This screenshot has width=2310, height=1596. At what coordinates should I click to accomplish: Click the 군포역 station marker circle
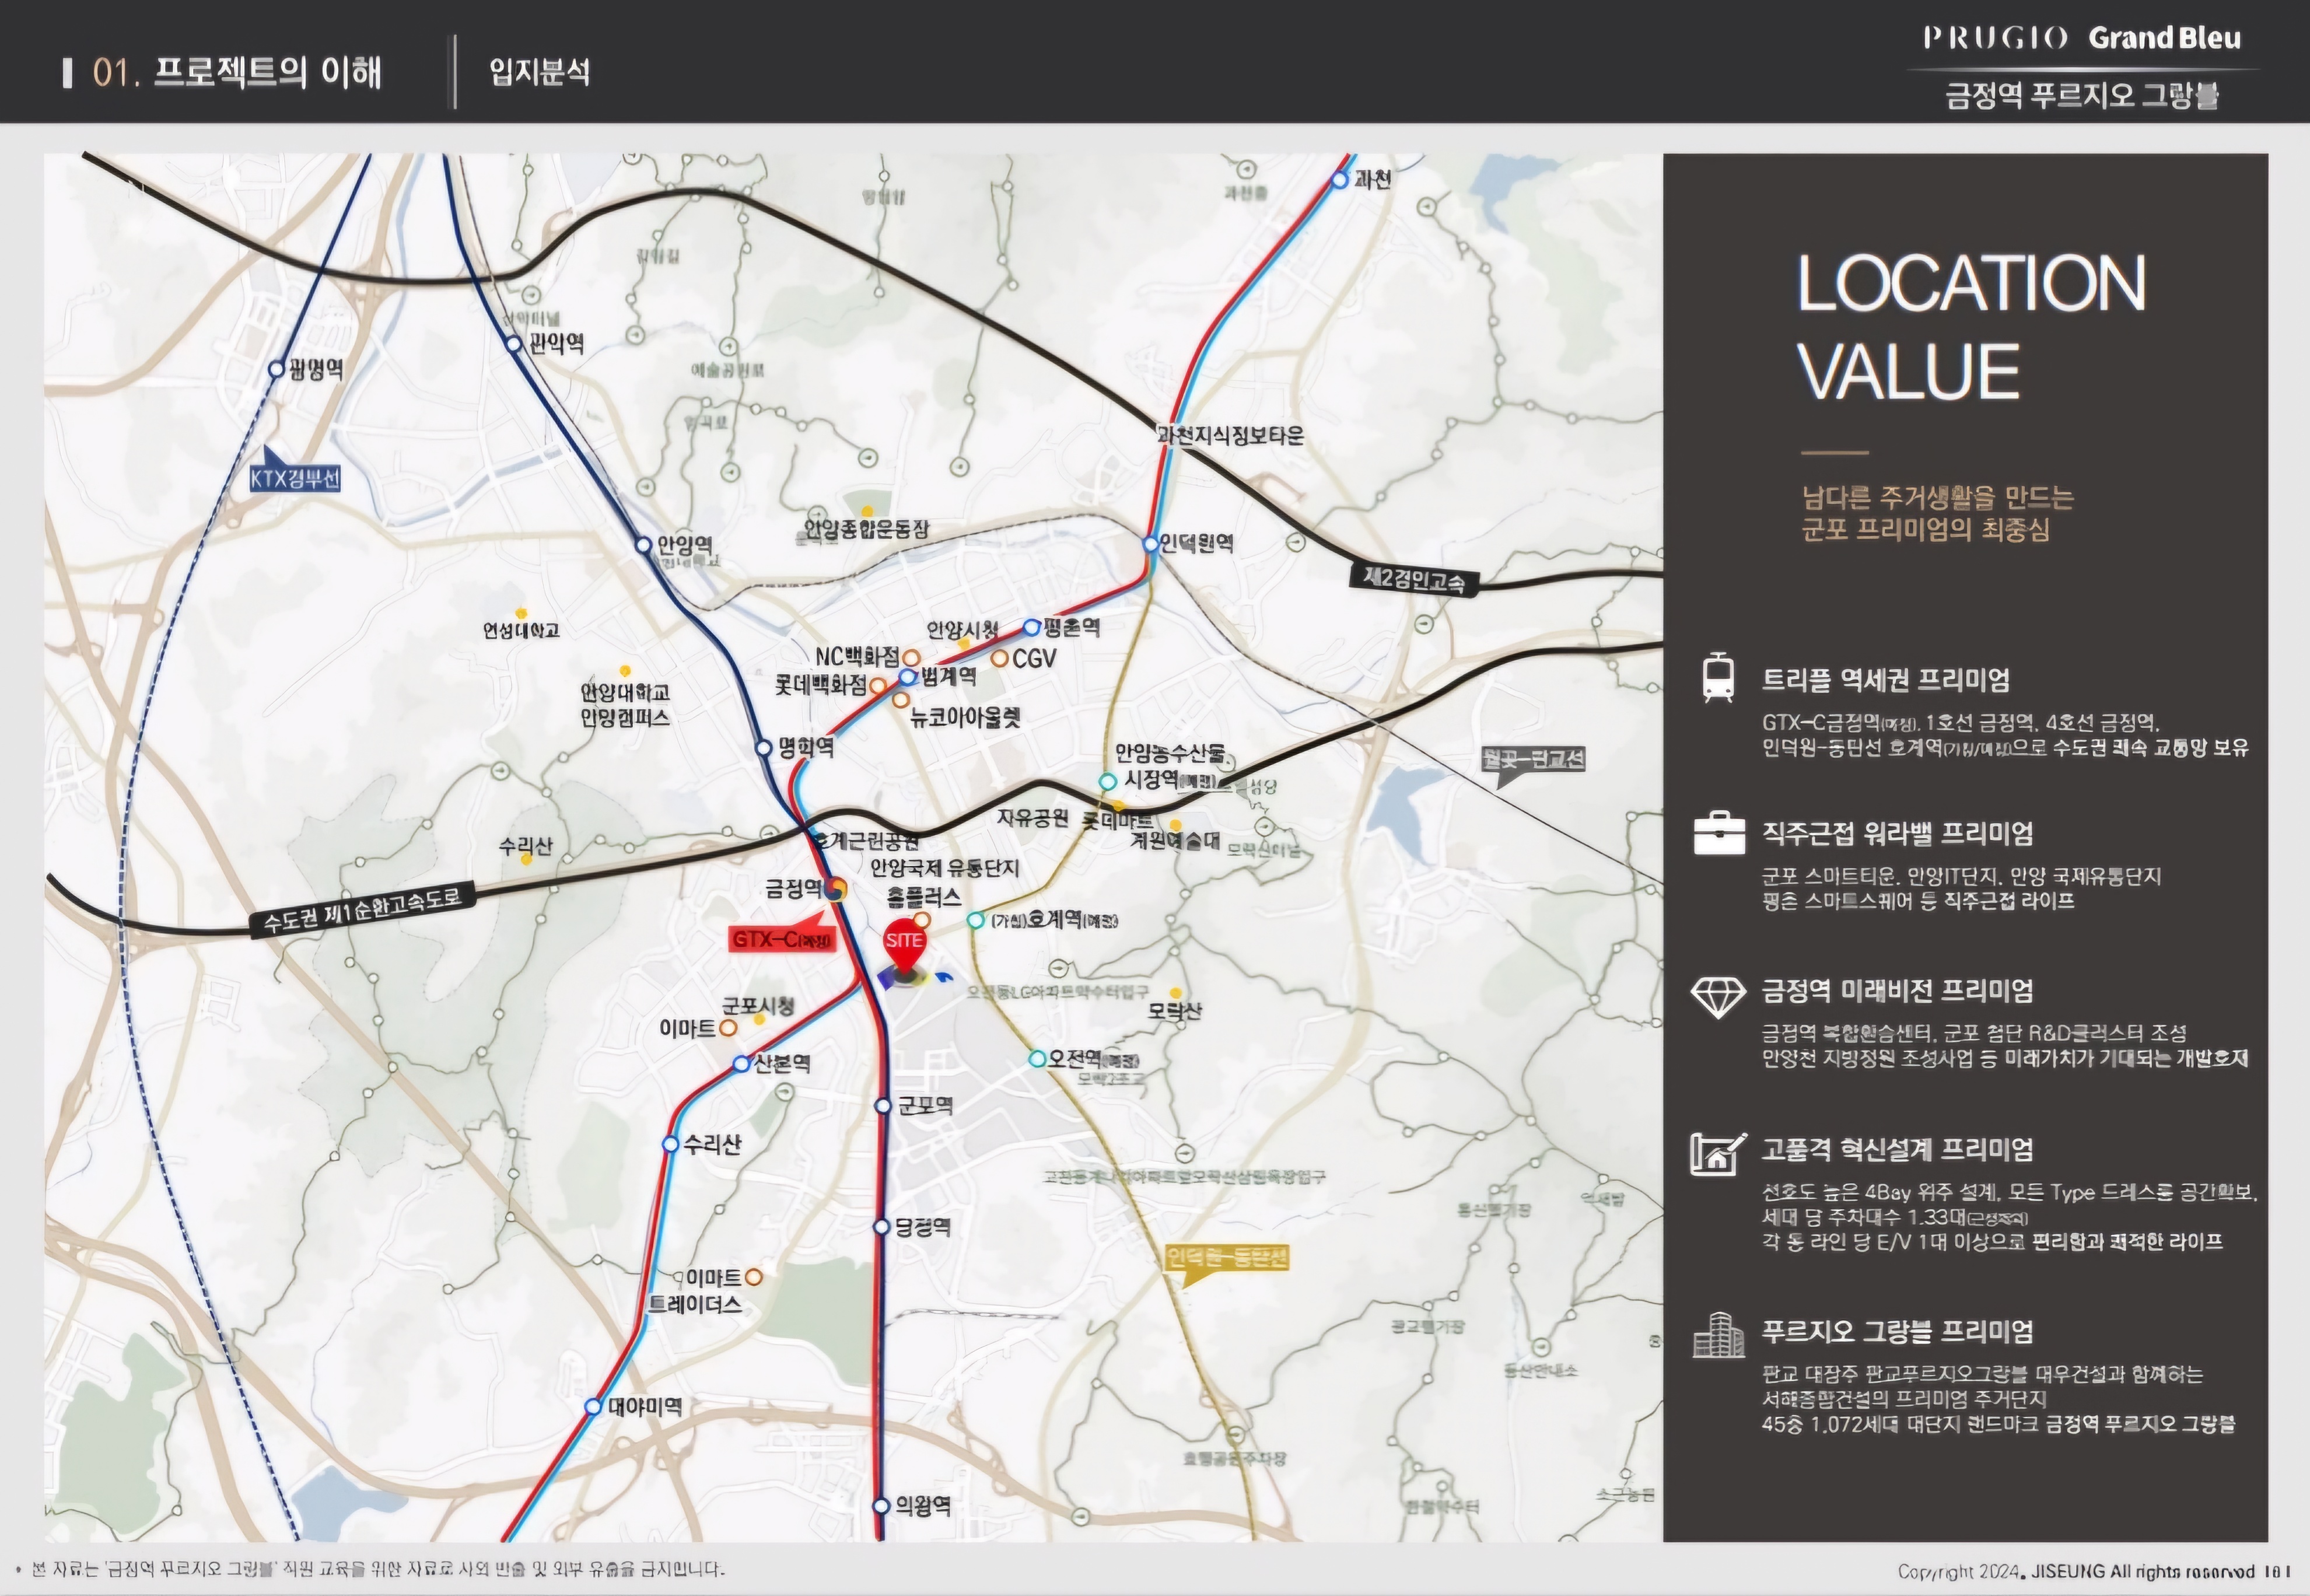[x=883, y=1105]
